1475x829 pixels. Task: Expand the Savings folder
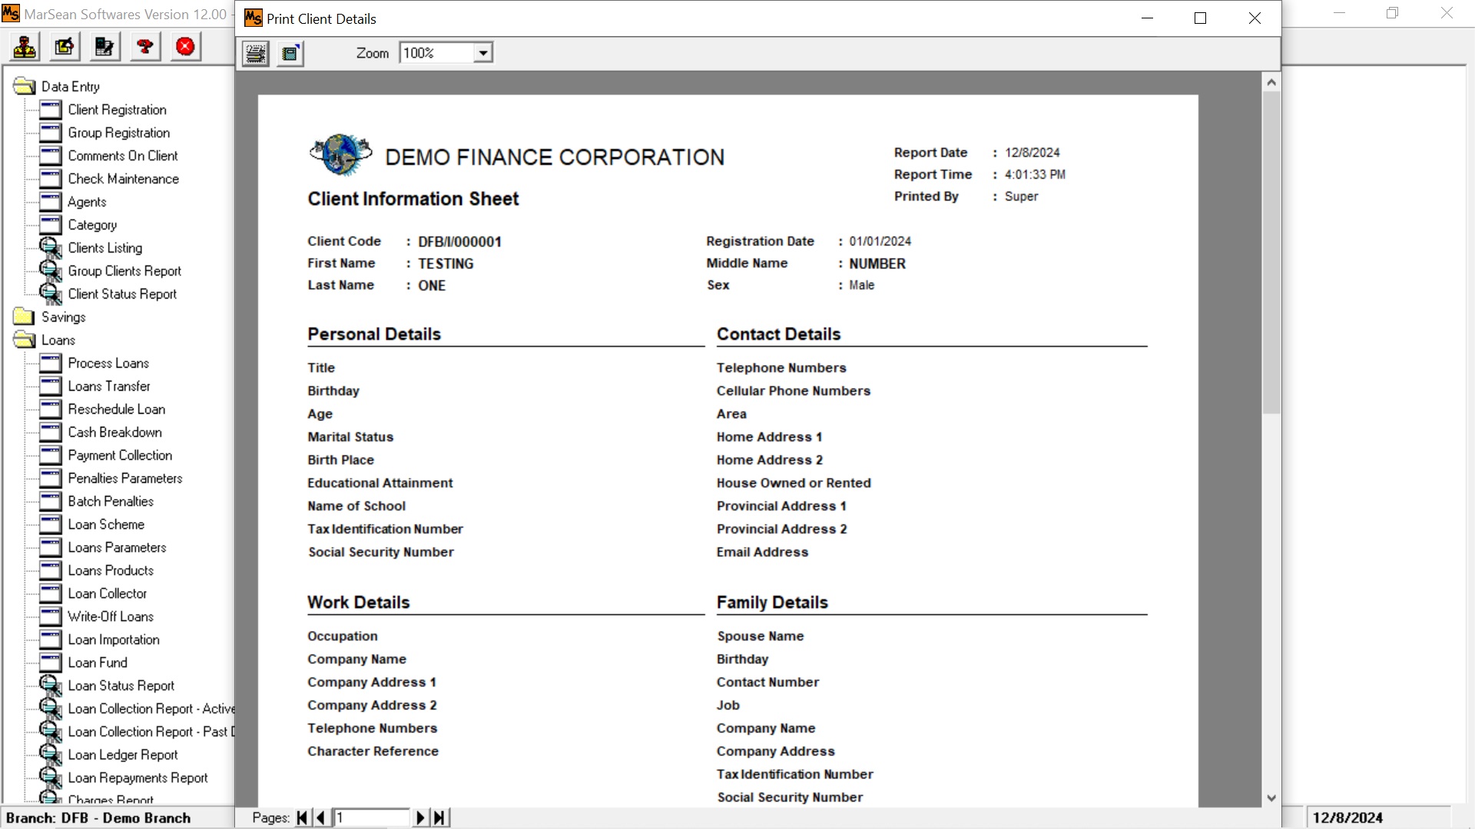[x=63, y=317]
